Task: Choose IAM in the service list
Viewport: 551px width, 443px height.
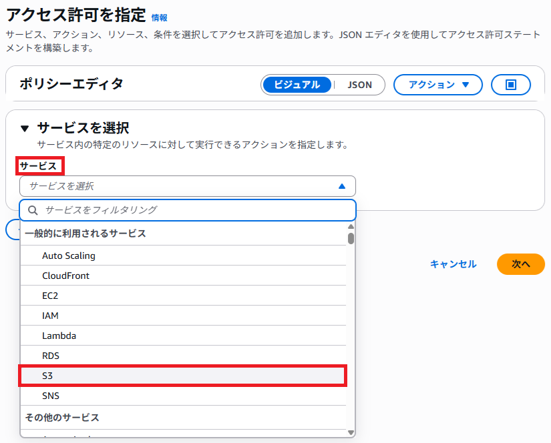Action: [x=50, y=316]
